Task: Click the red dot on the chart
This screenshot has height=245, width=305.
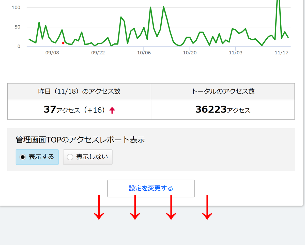Action: pyautogui.click(x=63, y=43)
